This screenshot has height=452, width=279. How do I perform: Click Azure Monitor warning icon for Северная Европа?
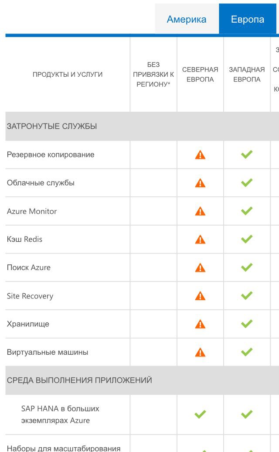(200, 211)
